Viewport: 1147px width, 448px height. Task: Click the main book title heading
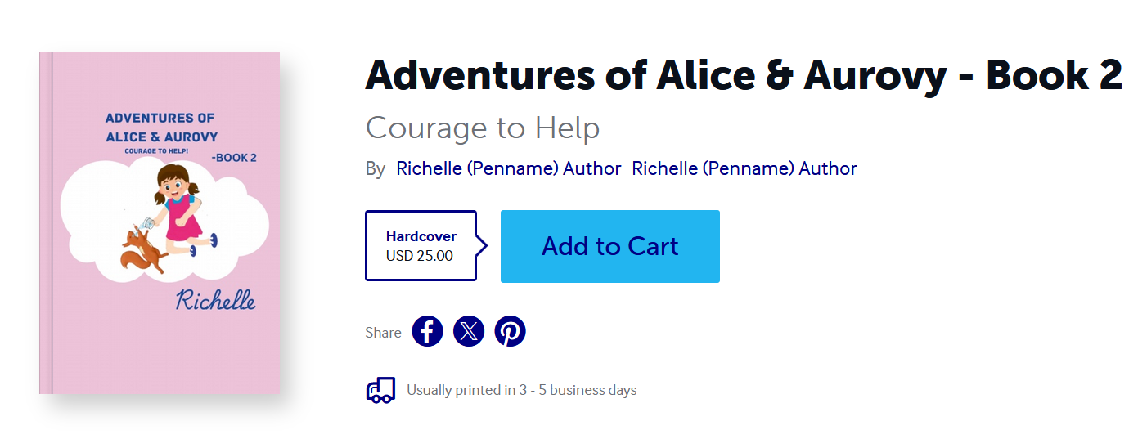tap(743, 75)
